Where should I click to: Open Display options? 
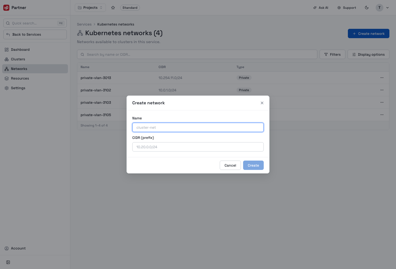click(x=369, y=54)
